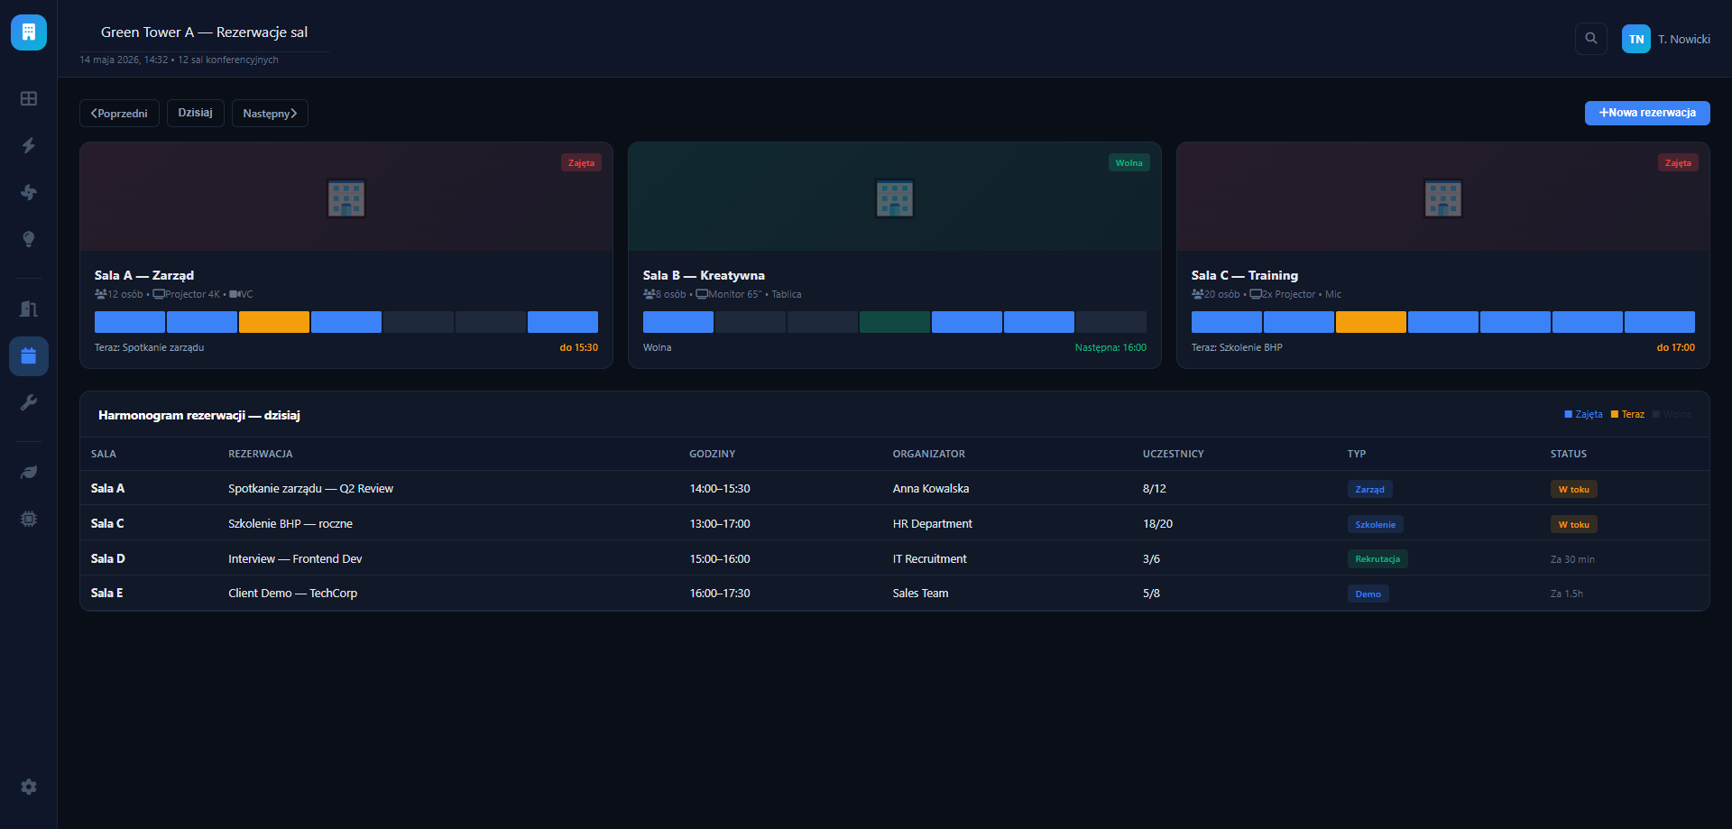Click the Demo type tag
Viewport: 1732px width, 829px height.
[1368, 594]
